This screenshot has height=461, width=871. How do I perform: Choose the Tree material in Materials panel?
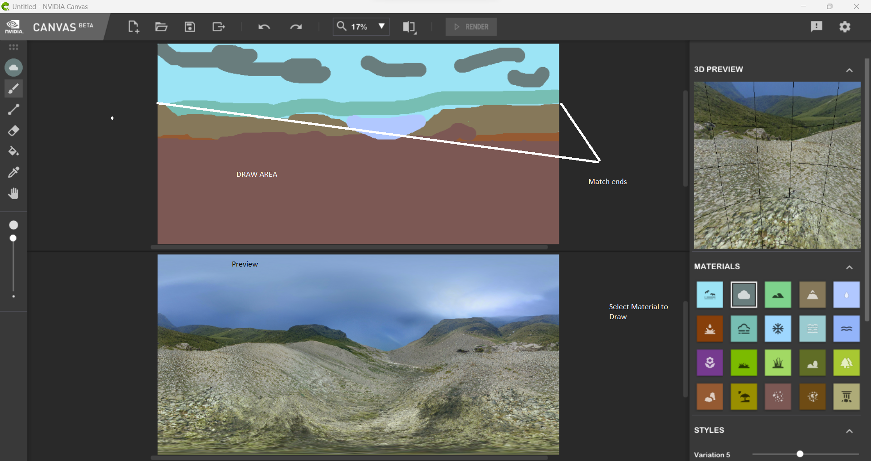coord(846,363)
